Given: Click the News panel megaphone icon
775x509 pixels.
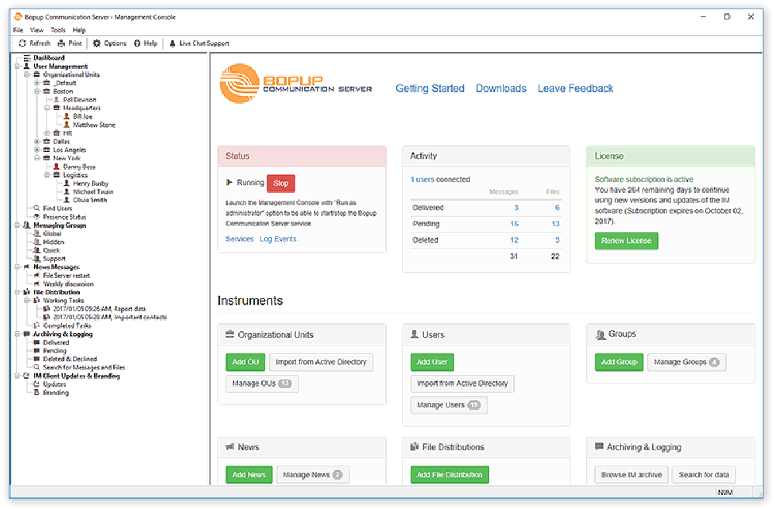Looking at the screenshot, I should click(230, 447).
